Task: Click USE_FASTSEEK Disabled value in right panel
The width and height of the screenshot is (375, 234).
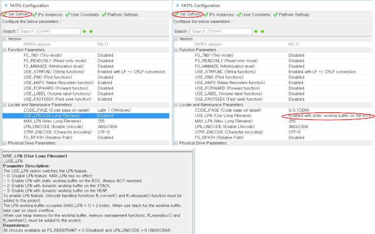Action: pyautogui.click(x=296, y=99)
